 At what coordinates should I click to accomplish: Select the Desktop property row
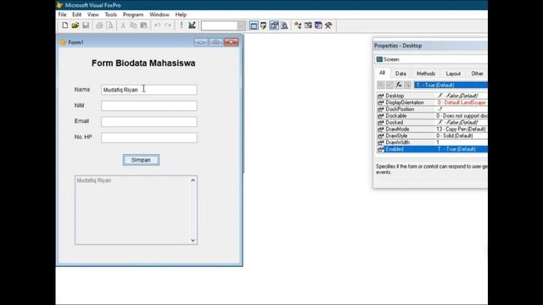pos(432,96)
